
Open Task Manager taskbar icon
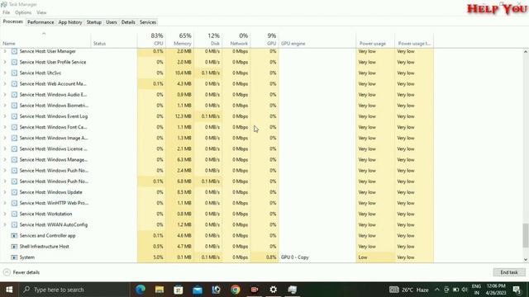(292, 290)
